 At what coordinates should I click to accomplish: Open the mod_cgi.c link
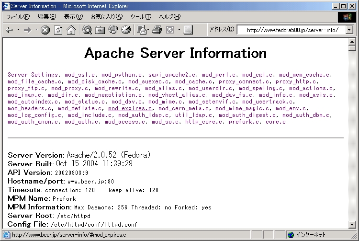(258, 75)
